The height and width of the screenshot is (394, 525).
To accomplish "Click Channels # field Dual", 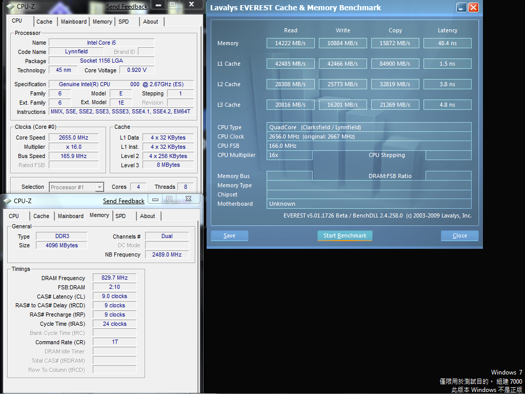I will tap(167, 236).
